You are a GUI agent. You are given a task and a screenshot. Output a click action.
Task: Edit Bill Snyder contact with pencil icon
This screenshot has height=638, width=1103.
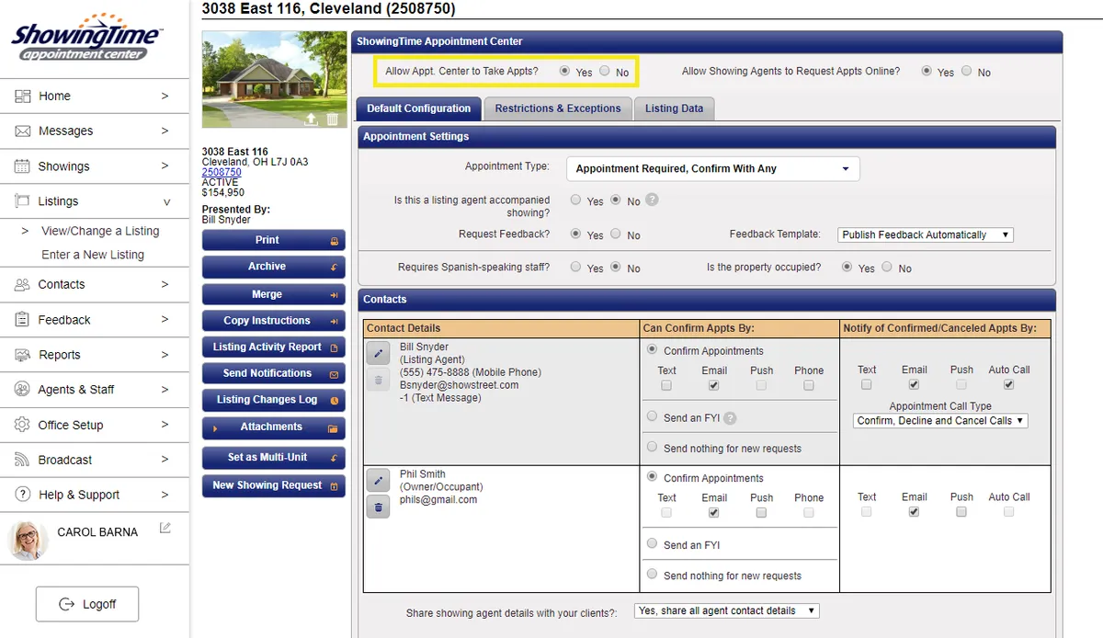tap(378, 354)
